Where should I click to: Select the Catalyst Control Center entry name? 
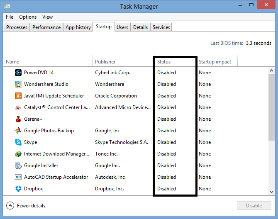click(x=57, y=107)
